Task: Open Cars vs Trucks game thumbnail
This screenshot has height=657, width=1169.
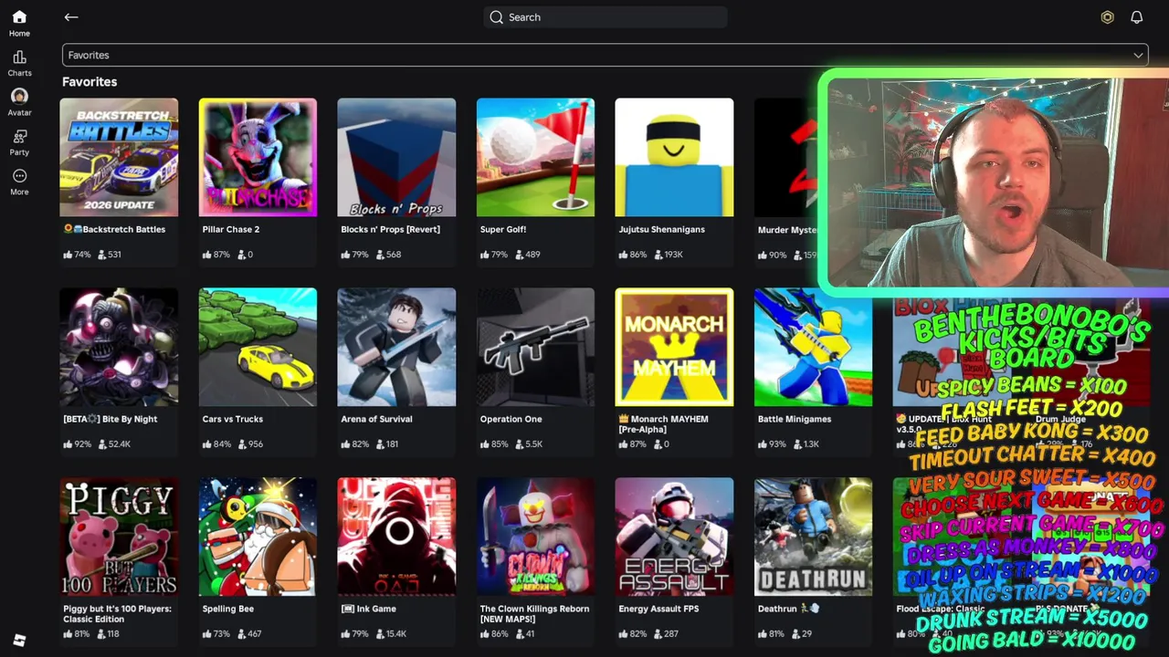Action: 258,347
